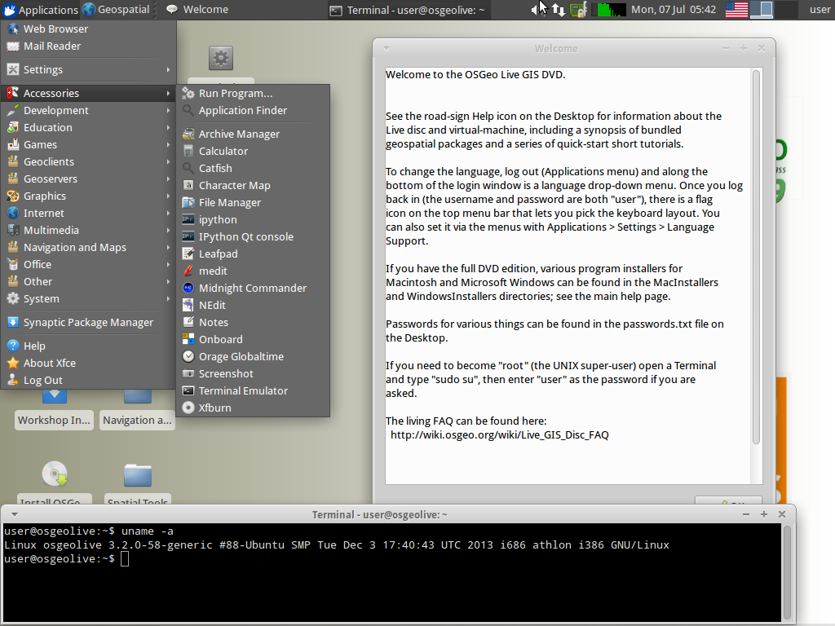Click Run Program... entry
This screenshot has width=835, height=626.
[x=253, y=93]
